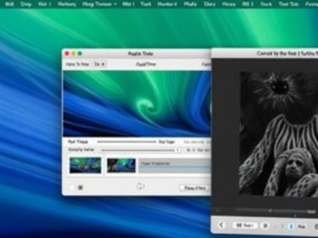
Task: Click the faint forward chevron in the right window toolbar
Action: pos(282,226)
